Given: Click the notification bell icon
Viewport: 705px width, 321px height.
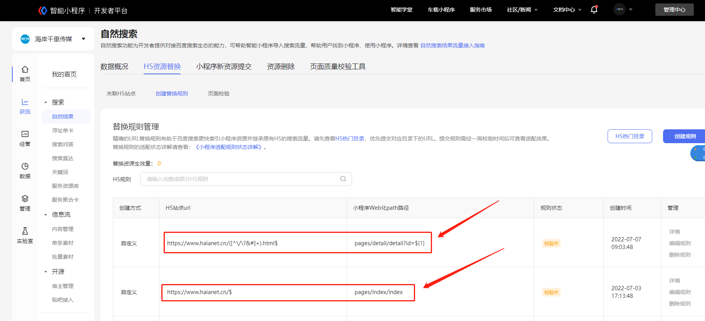Looking at the screenshot, I should (x=594, y=10).
